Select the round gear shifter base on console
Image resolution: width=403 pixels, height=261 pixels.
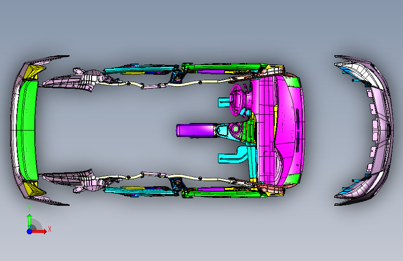coord(235,129)
